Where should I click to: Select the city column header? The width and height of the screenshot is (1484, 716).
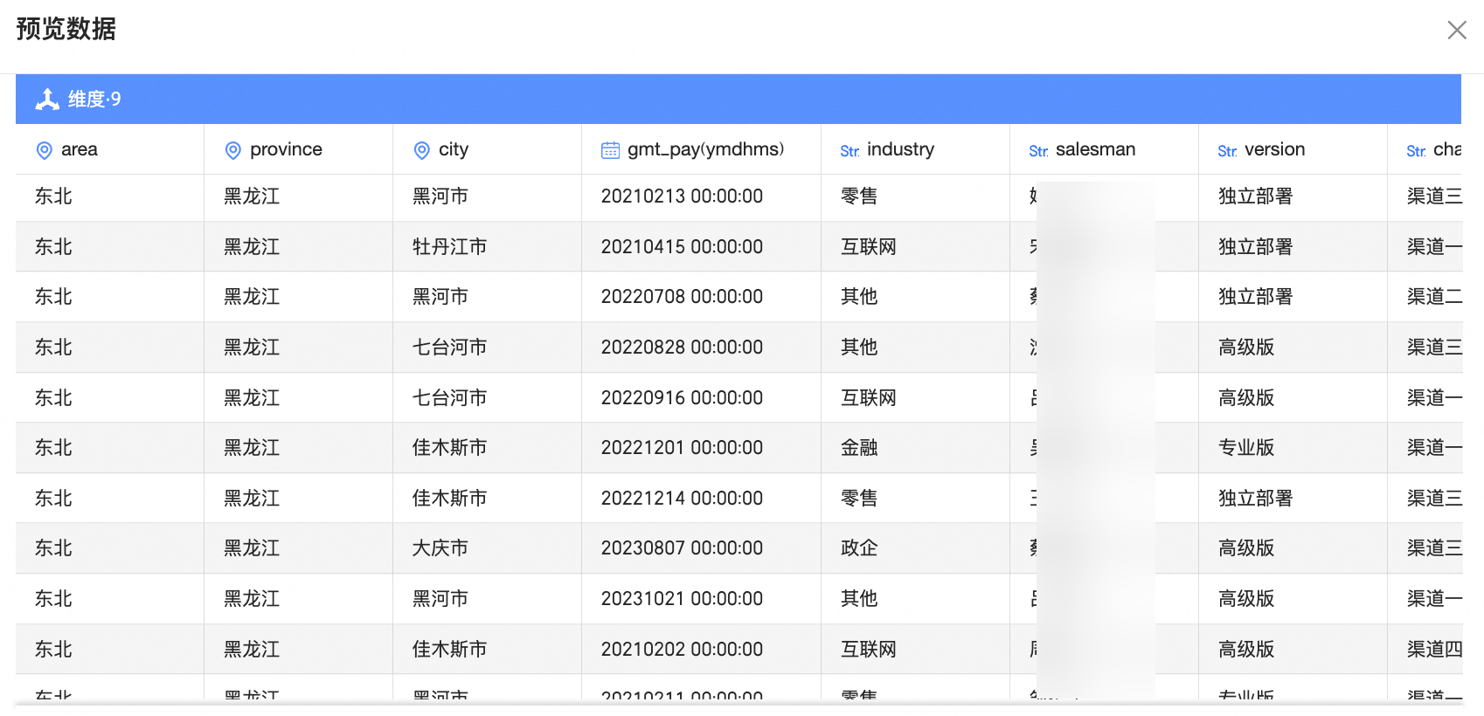(488, 149)
